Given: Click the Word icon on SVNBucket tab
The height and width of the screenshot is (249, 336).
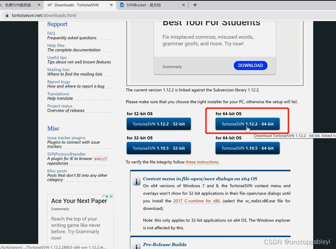Looking at the screenshot, I should point(122,5).
